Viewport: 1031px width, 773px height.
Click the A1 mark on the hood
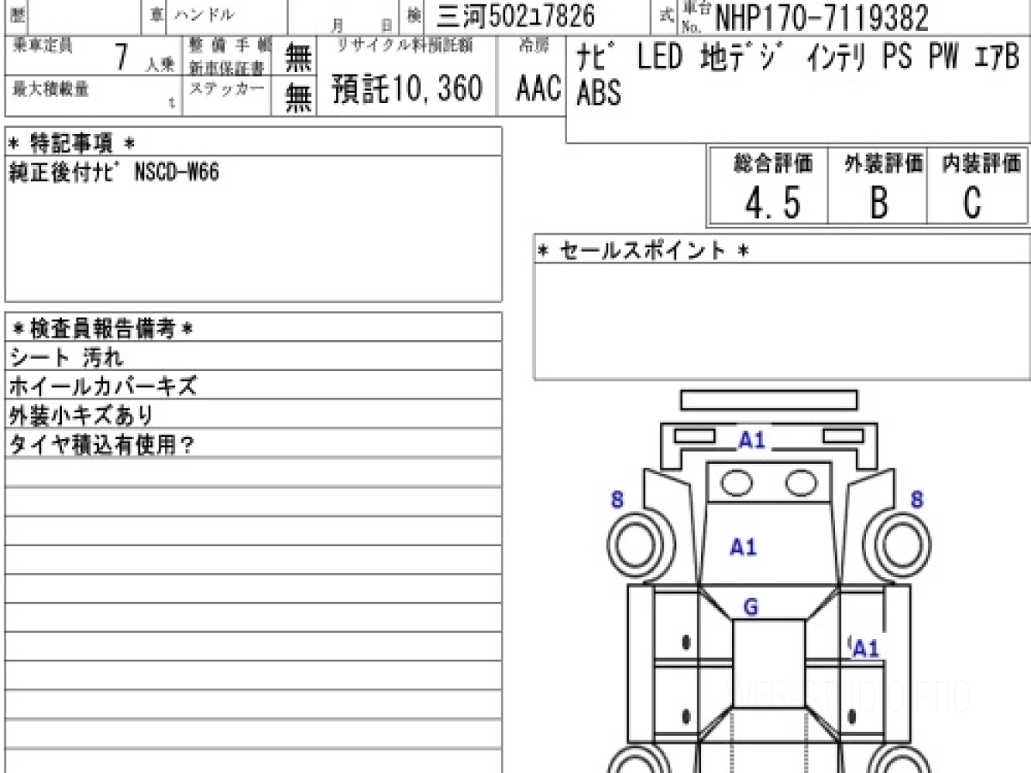pos(743,546)
